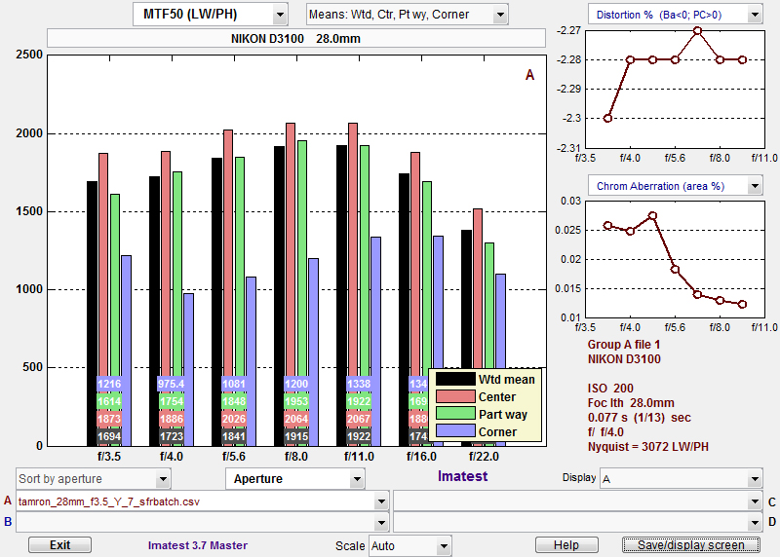Open the Means: Wtd, Ctr, Pt wy, Corner dropdown
The height and width of the screenshot is (557, 780).
pos(407,15)
